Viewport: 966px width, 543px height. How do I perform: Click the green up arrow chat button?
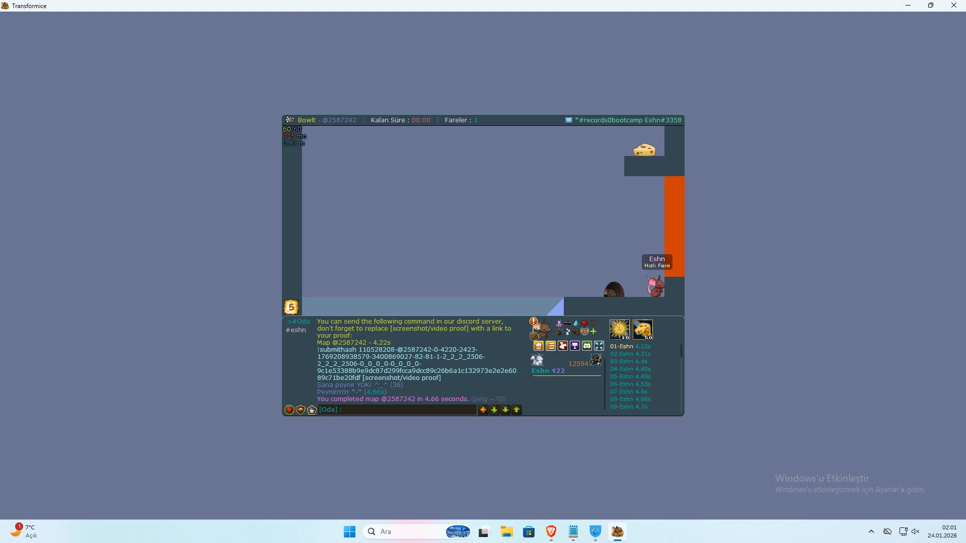[x=516, y=410]
